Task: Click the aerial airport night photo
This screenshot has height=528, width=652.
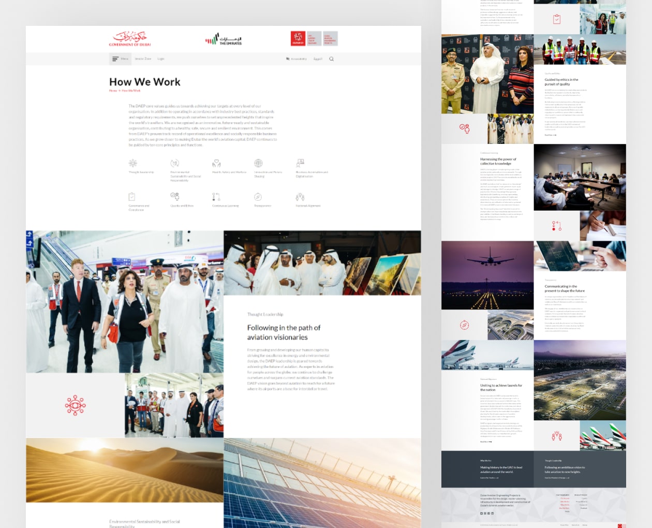Action: pyautogui.click(x=580, y=380)
